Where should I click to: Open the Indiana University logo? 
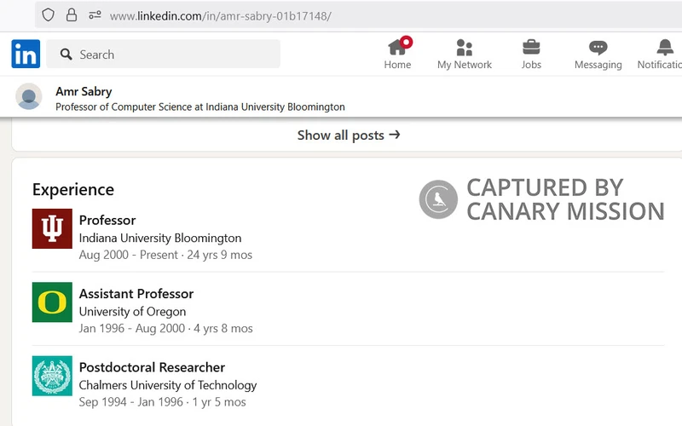coord(52,228)
